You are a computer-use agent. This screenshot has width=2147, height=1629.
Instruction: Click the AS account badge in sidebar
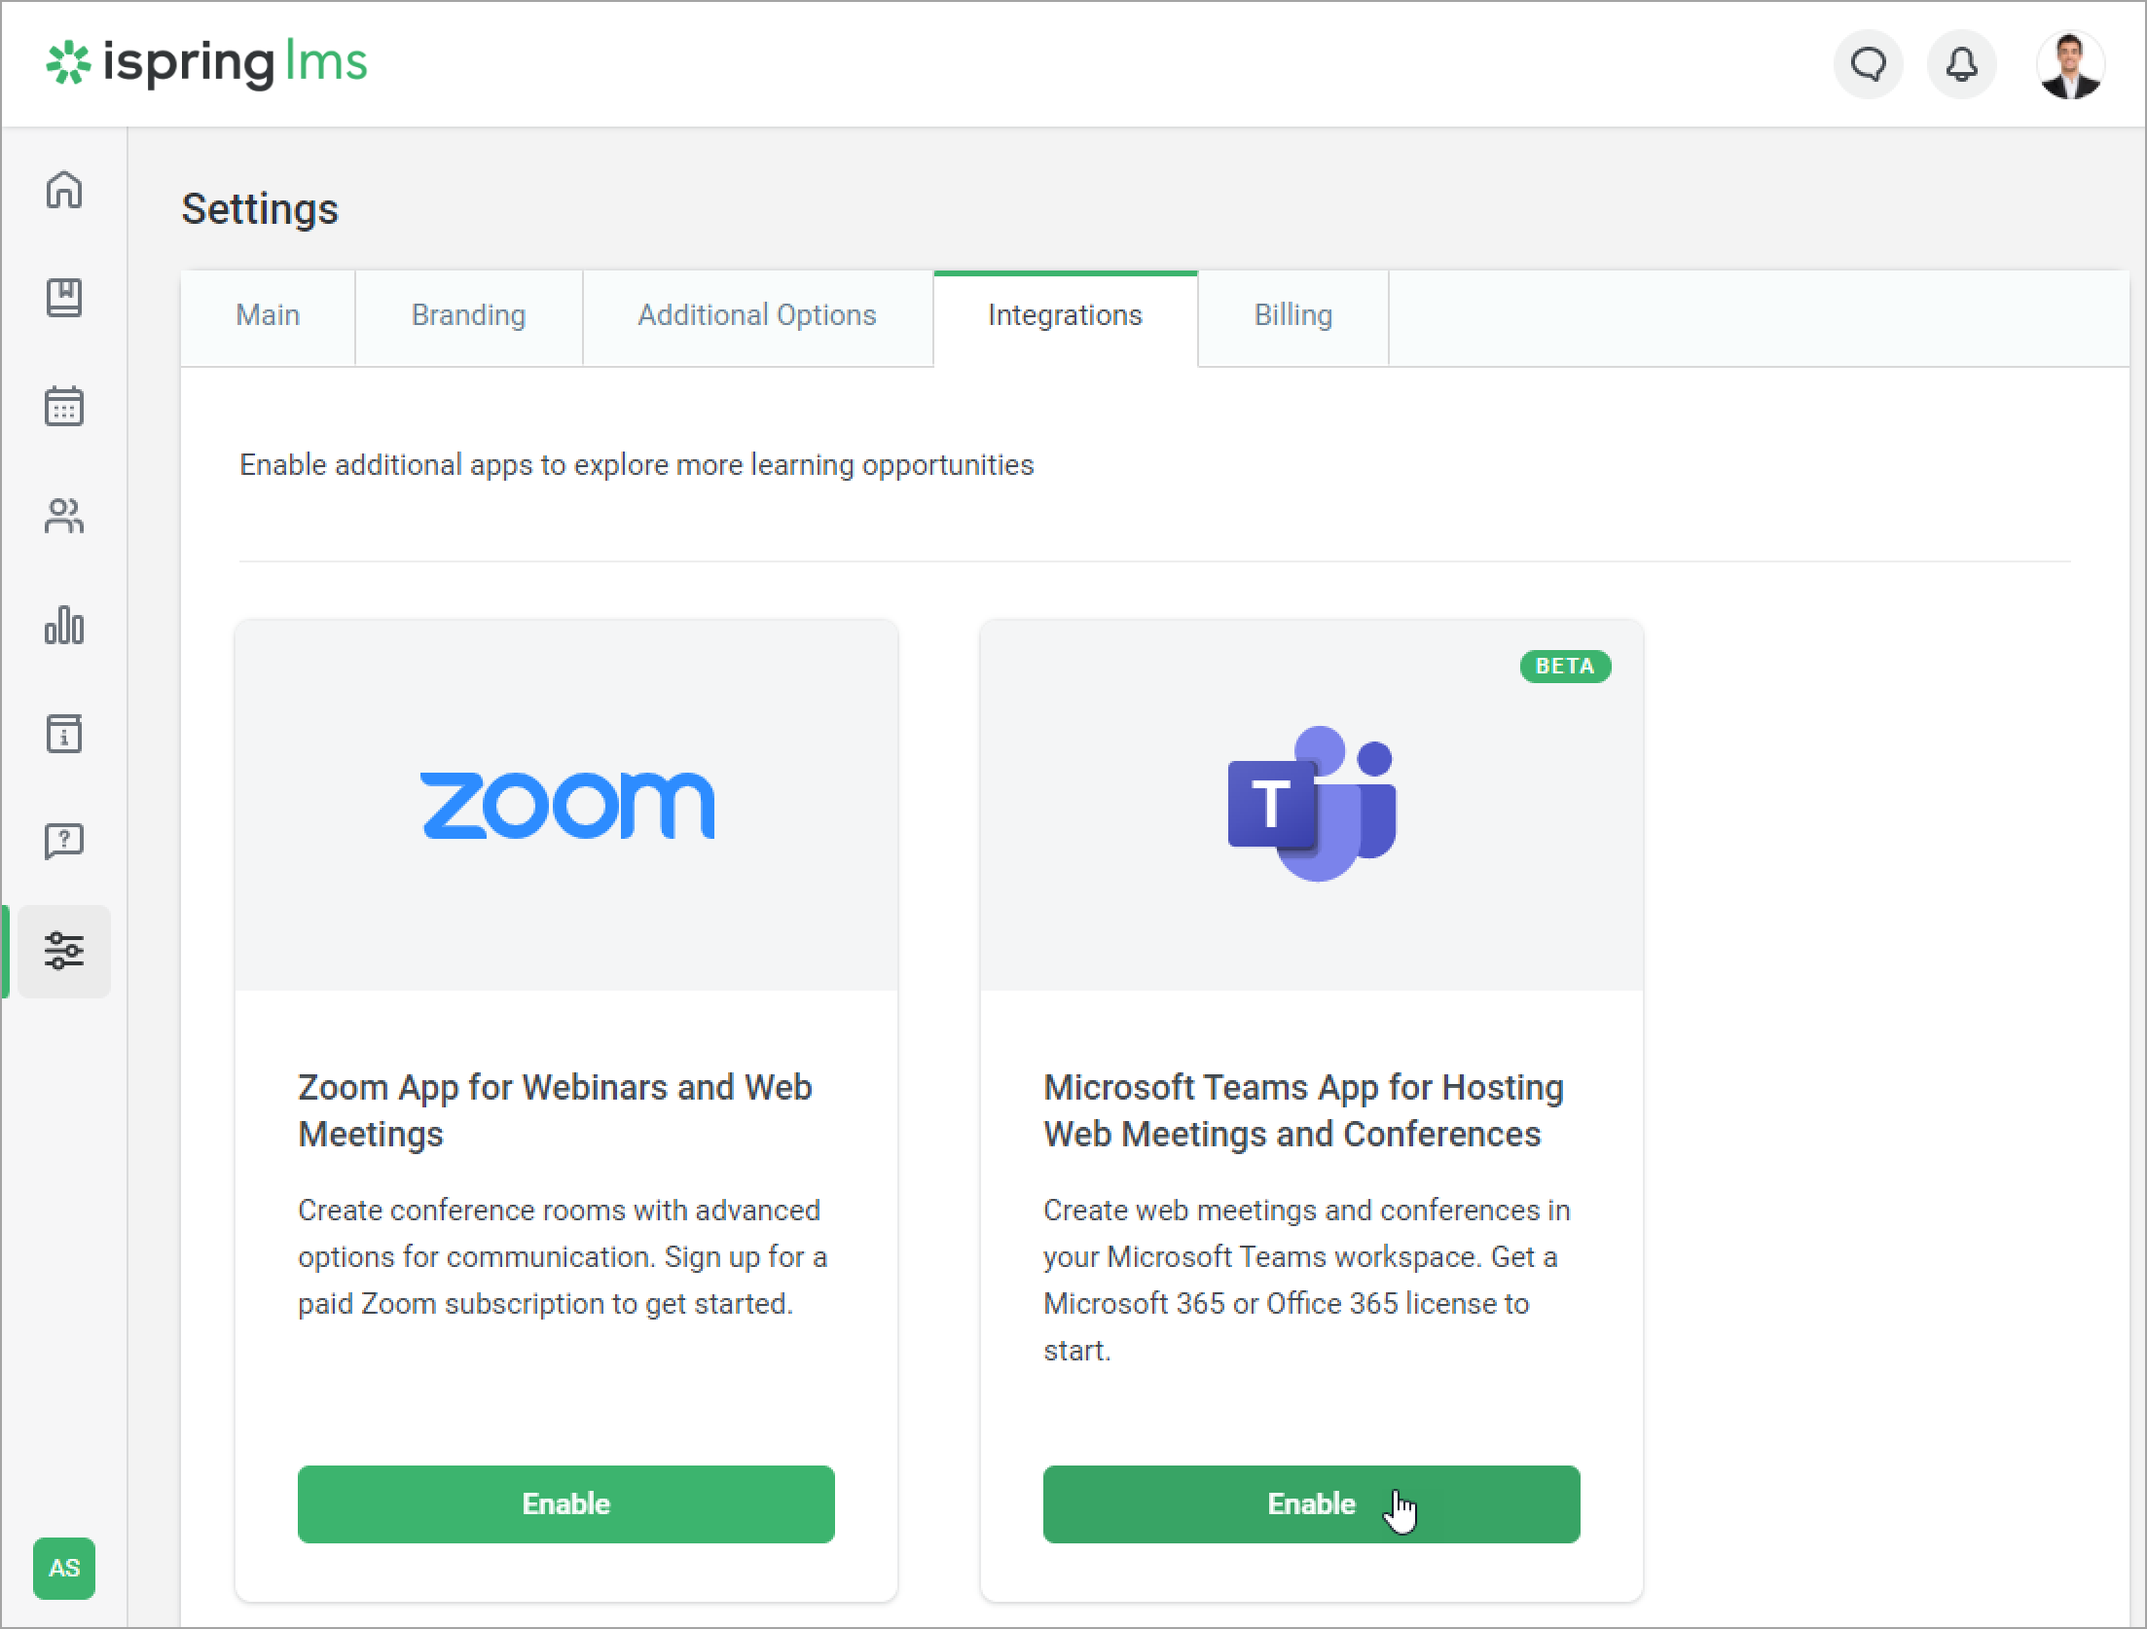point(64,1568)
